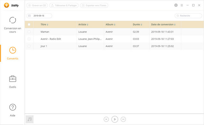Screen dimensions: 204x125
Task: Click Graver un CD button
Action: [37, 5]
